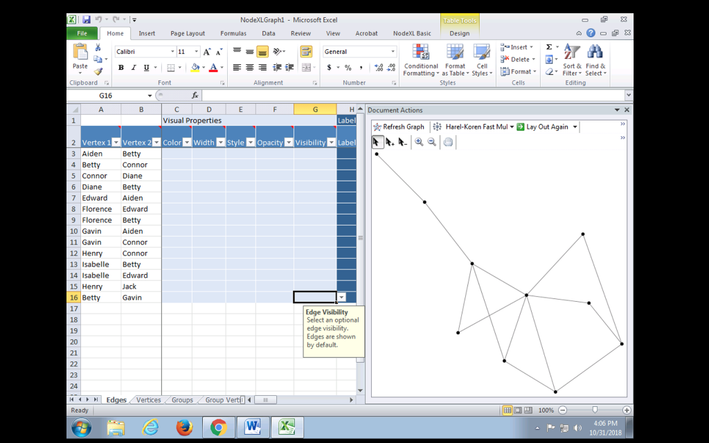Open Firefox from the taskbar

184,427
